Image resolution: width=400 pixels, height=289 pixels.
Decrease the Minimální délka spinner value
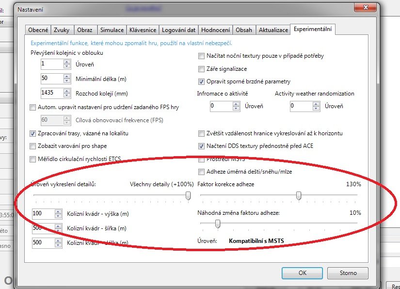pyautogui.click(x=66, y=80)
